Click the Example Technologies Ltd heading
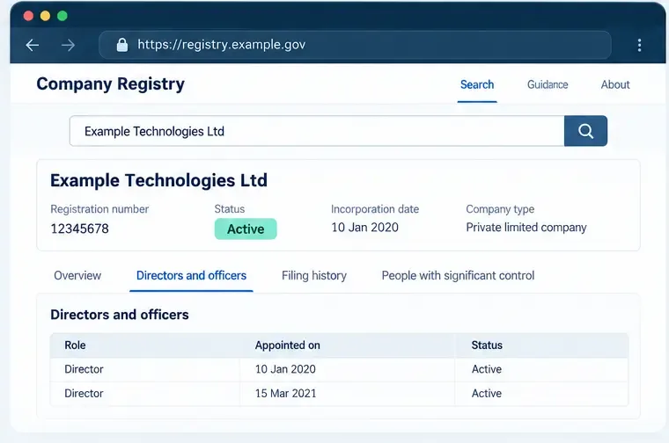669x443 pixels. click(x=158, y=180)
